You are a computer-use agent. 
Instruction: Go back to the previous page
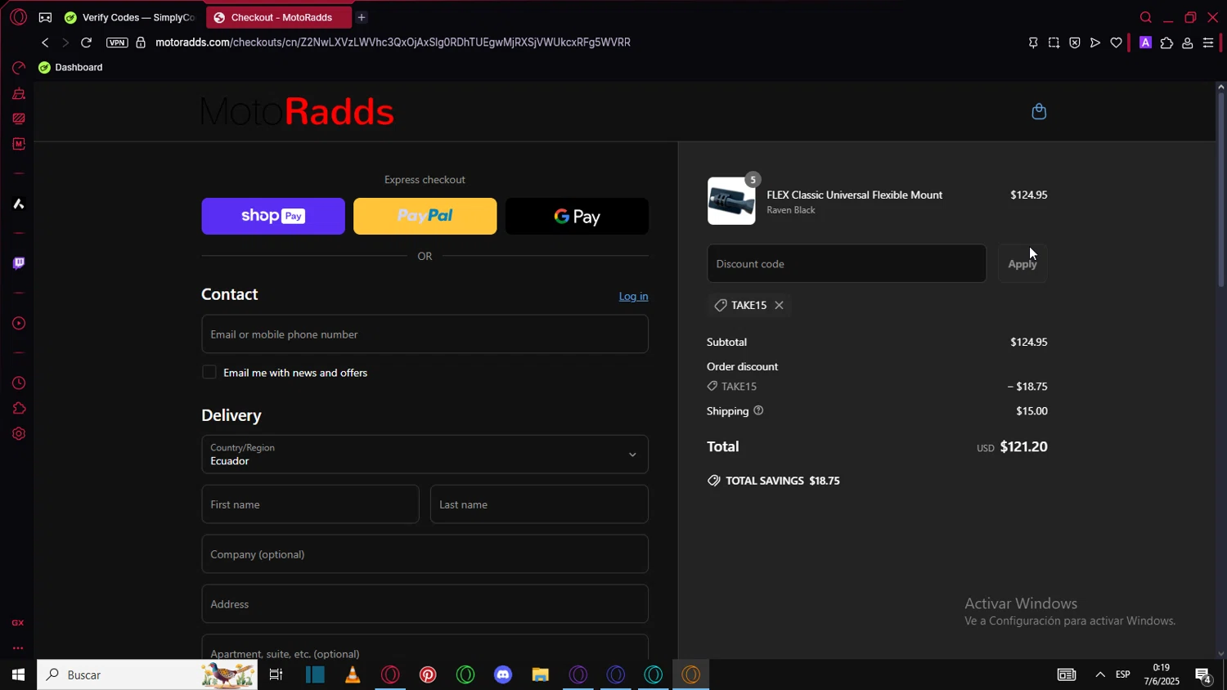coord(45,43)
